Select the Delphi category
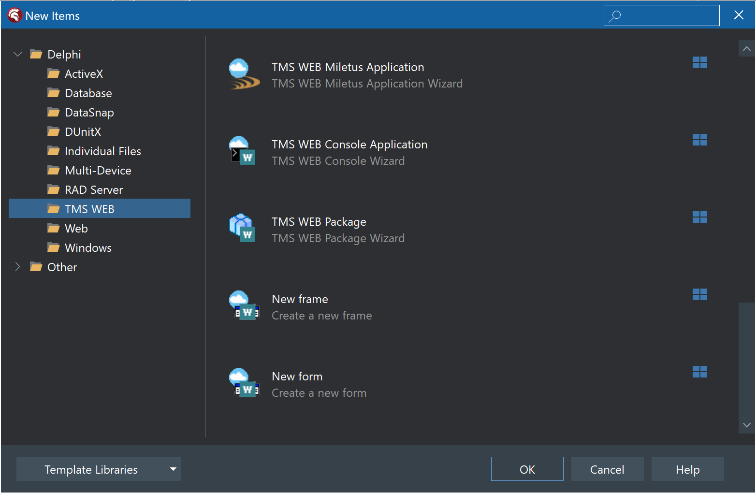Image resolution: width=756 pixels, height=493 pixels. click(x=64, y=54)
